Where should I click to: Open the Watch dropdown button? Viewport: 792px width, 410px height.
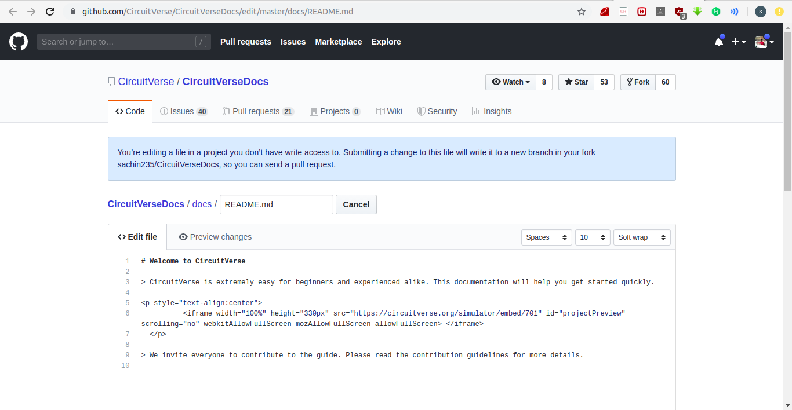coord(511,82)
